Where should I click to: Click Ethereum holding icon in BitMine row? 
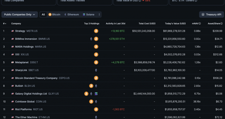click(91, 39)
